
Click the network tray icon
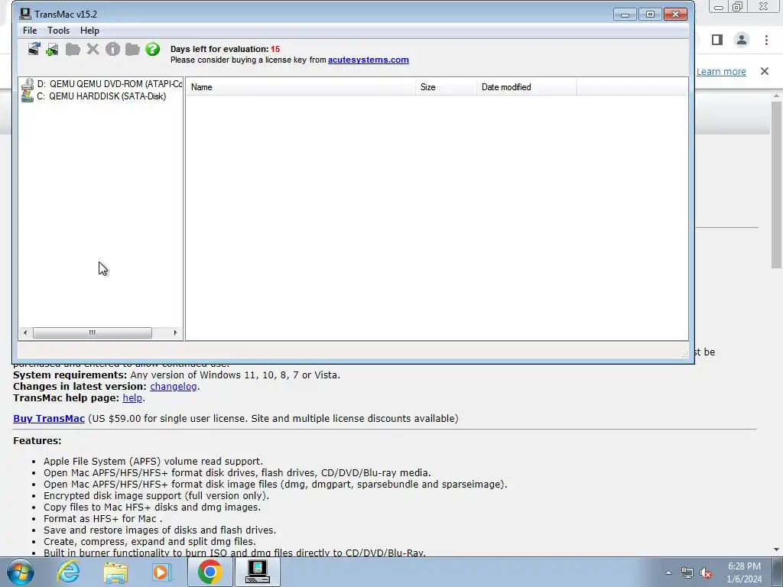pos(687,572)
